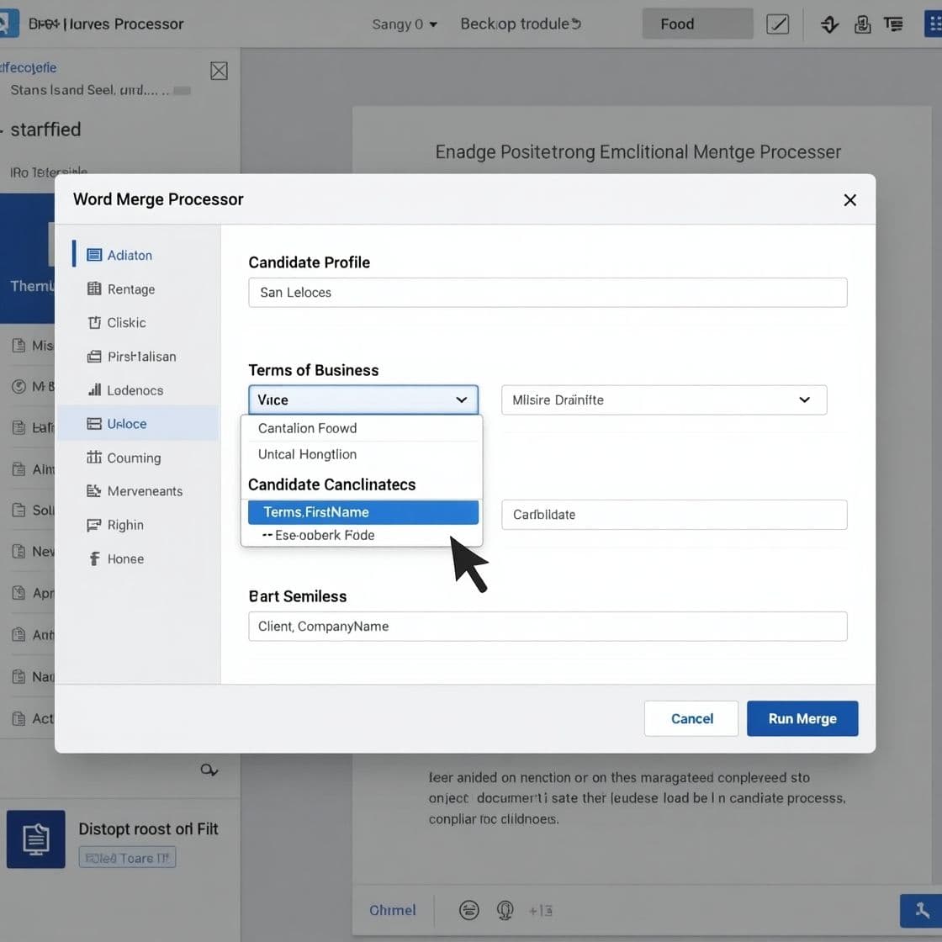Image resolution: width=942 pixels, height=942 pixels.
Task: Open the Terms of Business dropdown showing Vice
Action: pos(363,400)
